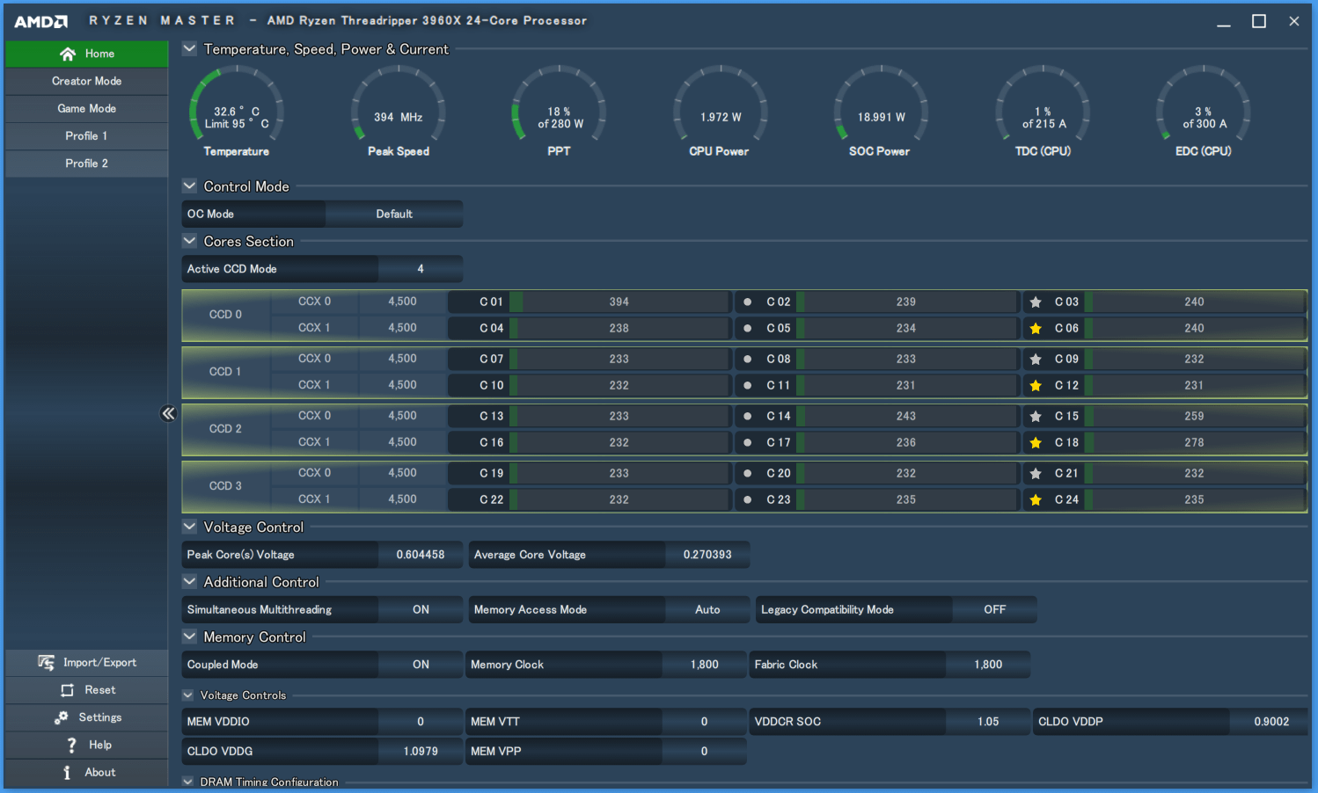Click the dot marker next to C 20
The image size is (1318, 793).
pyautogui.click(x=747, y=473)
